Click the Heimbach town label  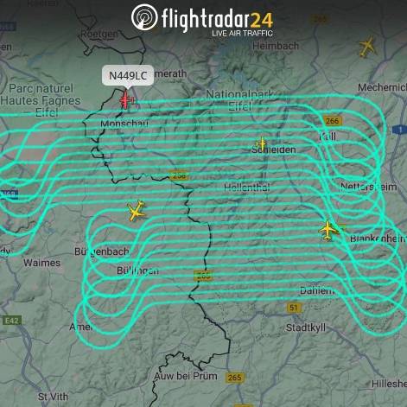point(276,46)
